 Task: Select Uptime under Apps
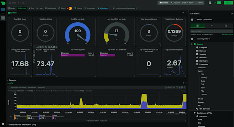204,94
